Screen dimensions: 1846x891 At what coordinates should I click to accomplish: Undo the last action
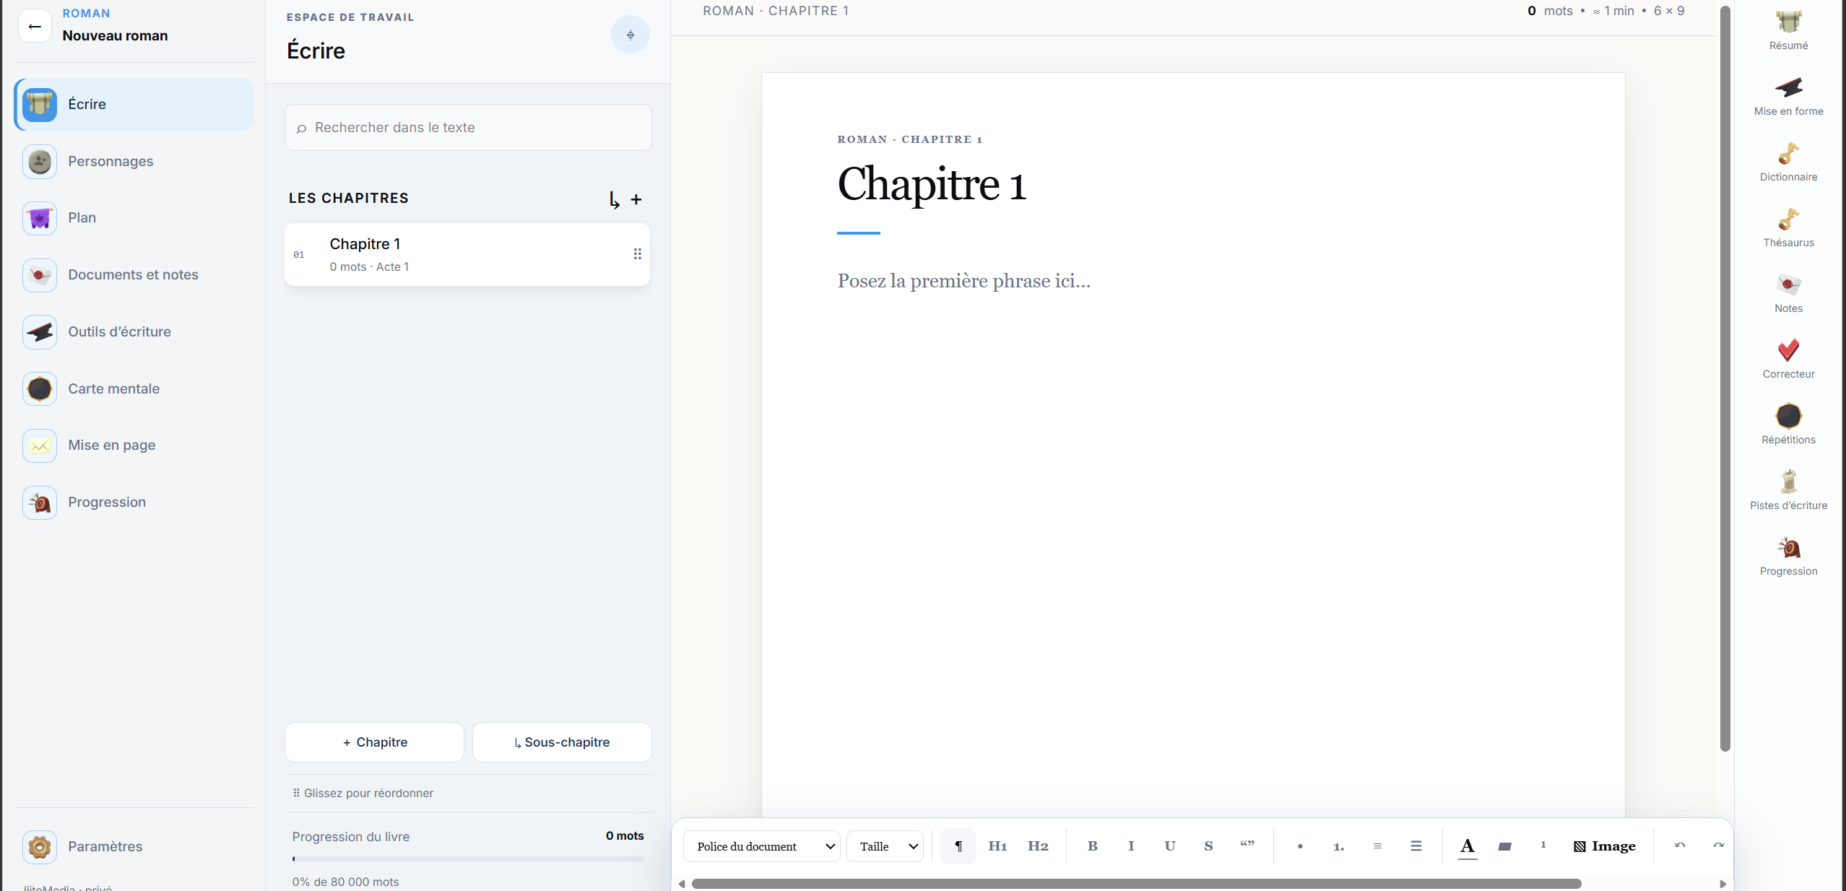pos(1680,846)
